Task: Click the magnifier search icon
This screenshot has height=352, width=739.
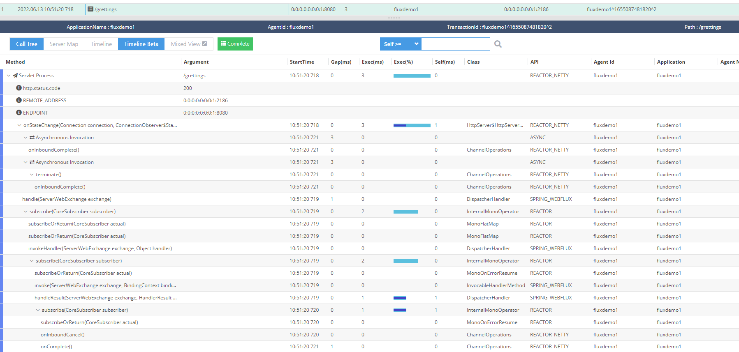Action: [x=498, y=44]
